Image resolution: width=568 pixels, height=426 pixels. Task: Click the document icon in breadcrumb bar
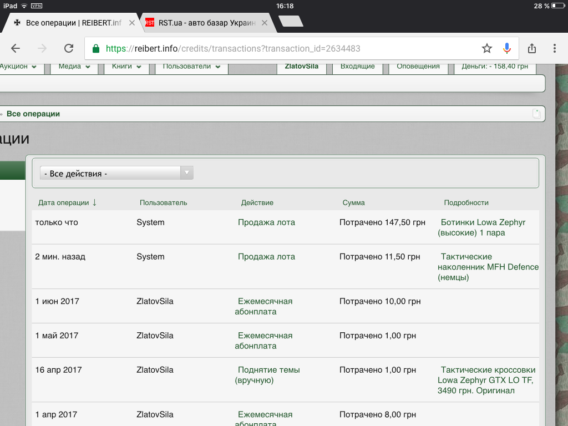tap(536, 114)
